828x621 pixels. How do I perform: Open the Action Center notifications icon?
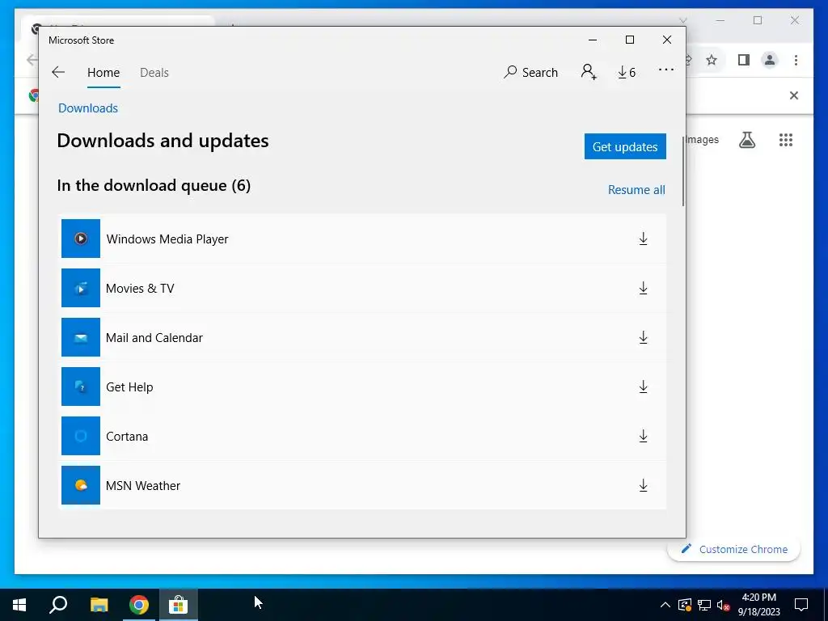pyautogui.click(x=801, y=605)
